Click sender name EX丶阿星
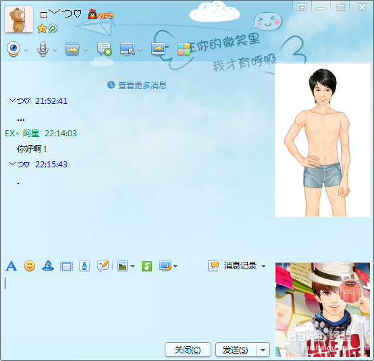 point(22,134)
